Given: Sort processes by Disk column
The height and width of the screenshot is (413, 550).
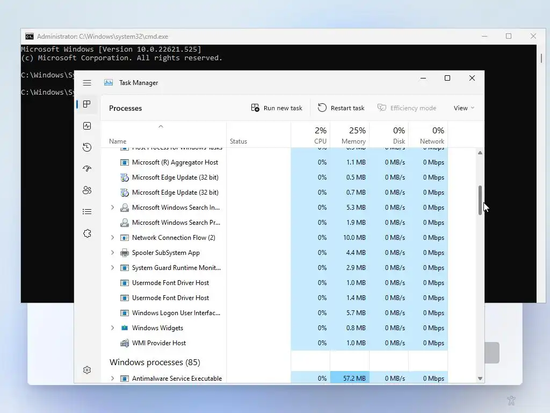Looking at the screenshot, I should click(389, 135).
